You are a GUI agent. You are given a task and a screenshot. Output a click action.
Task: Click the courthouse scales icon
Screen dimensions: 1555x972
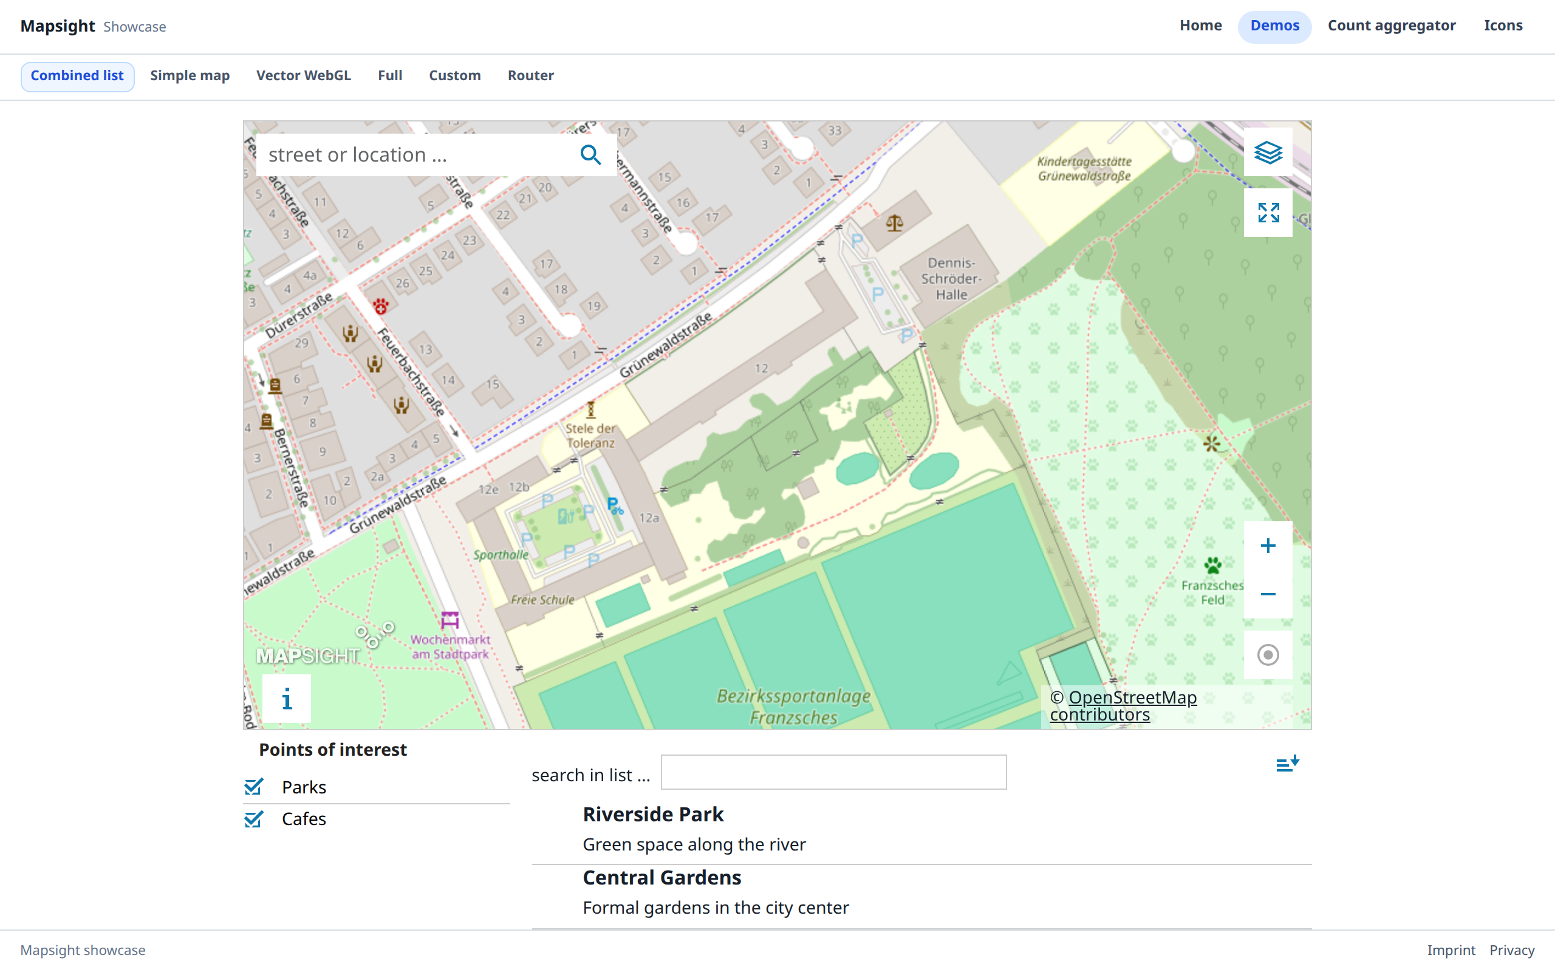(895, 223)
